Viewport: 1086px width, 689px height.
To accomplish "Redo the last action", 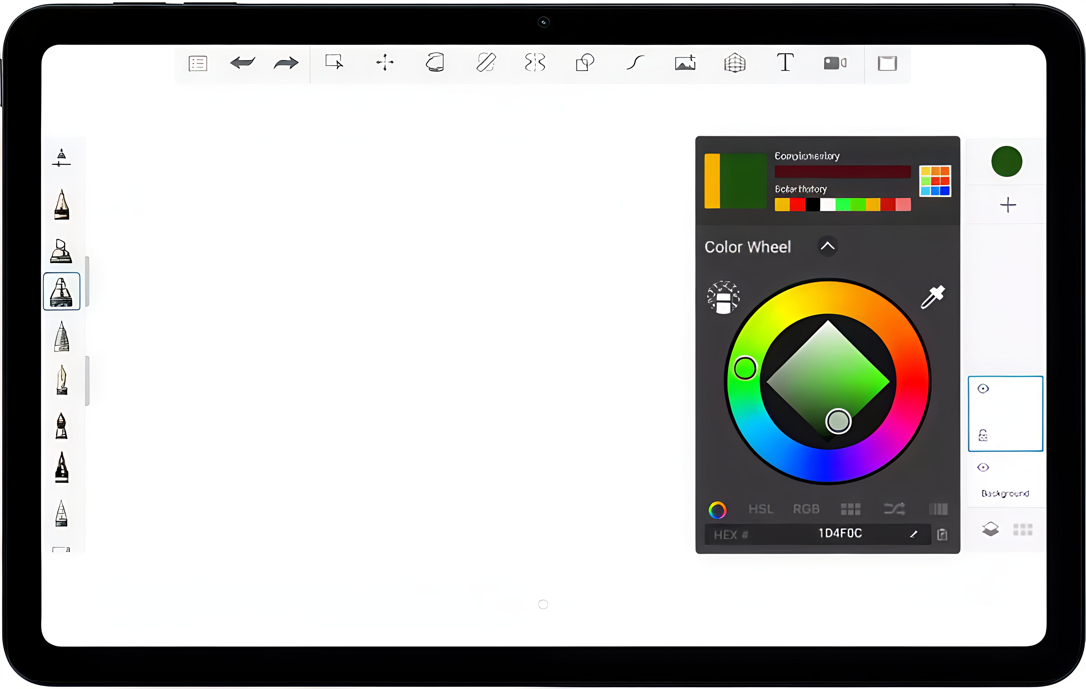I will (286, 63).
